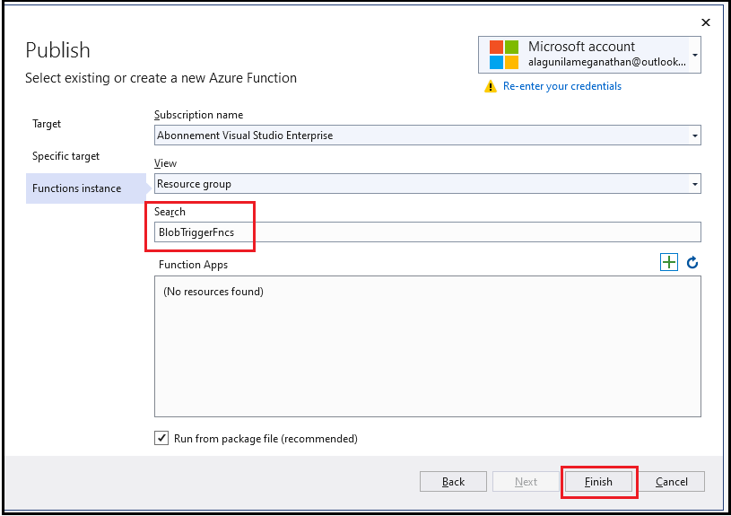Screen dimensions: 731x516
Task: Click the disabled Next button
Action: (526, 482)
